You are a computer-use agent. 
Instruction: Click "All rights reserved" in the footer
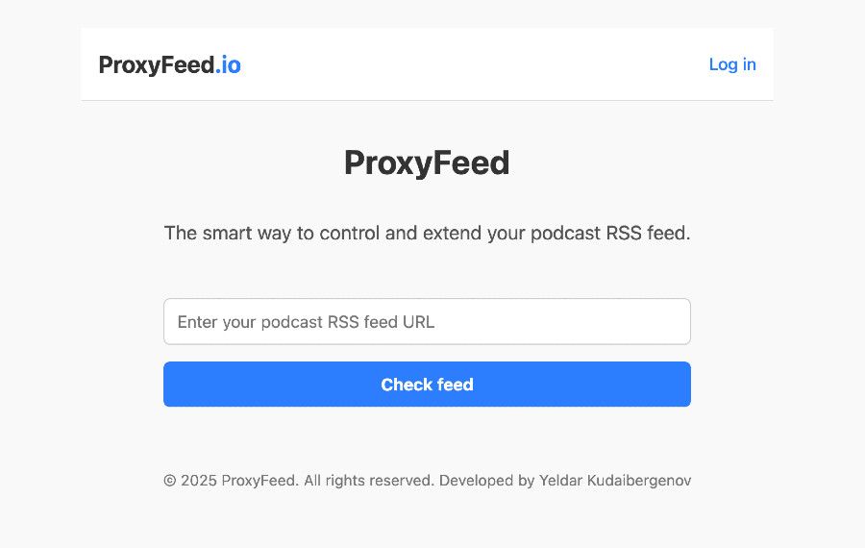369,481
